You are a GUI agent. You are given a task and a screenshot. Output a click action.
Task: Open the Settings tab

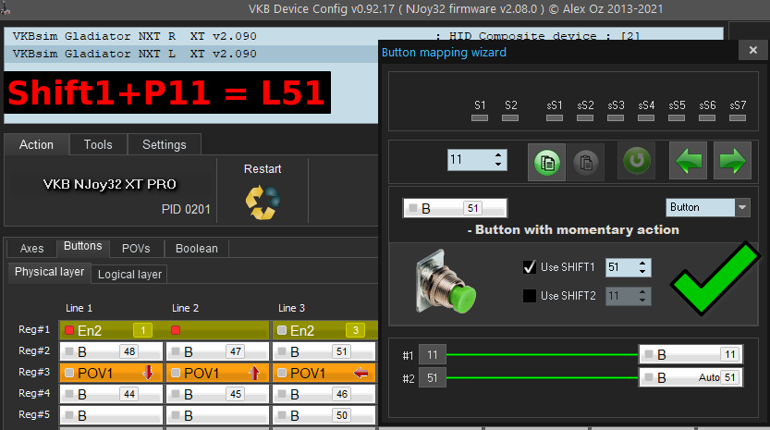pos(164,144)
